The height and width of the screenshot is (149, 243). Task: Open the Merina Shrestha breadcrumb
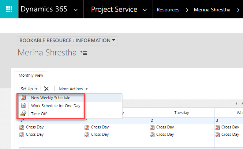click(212, 10)
